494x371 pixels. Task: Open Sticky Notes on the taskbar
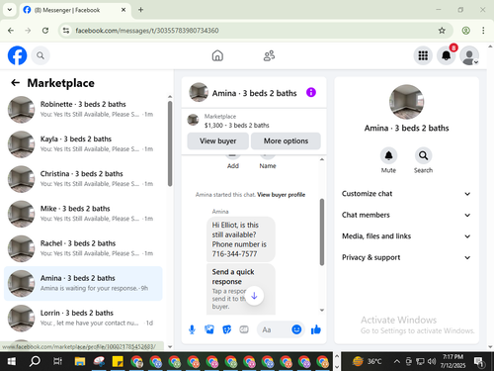click(x=118, y=361)
